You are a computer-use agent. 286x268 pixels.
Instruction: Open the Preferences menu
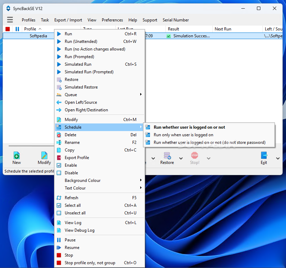click(x=112, y=20)
